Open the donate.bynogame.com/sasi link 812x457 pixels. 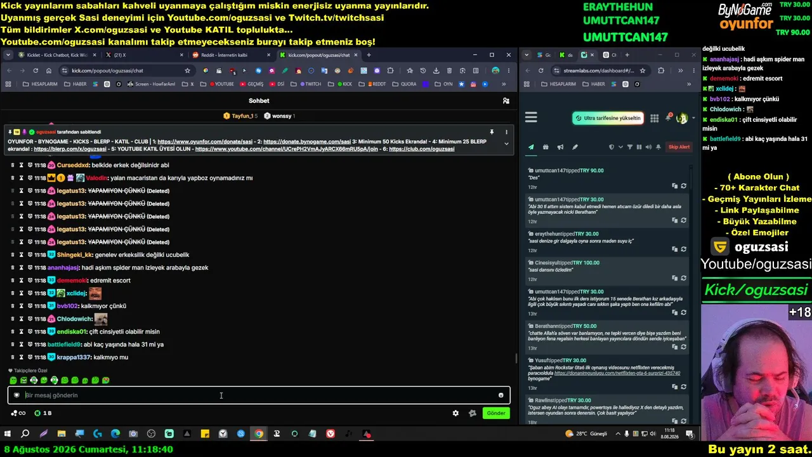(307, 142)
